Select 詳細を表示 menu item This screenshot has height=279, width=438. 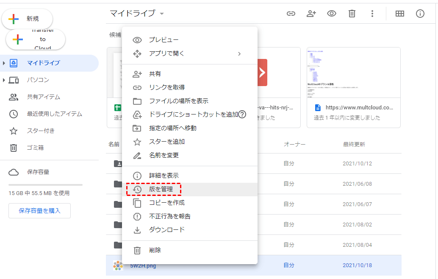(190, 176)
